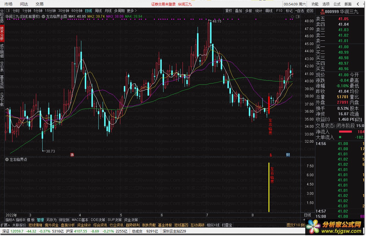Screen dimensions: 366x236
Task: Open the 交易 menu
Action: pyautogui.click(x=39, y=4)
